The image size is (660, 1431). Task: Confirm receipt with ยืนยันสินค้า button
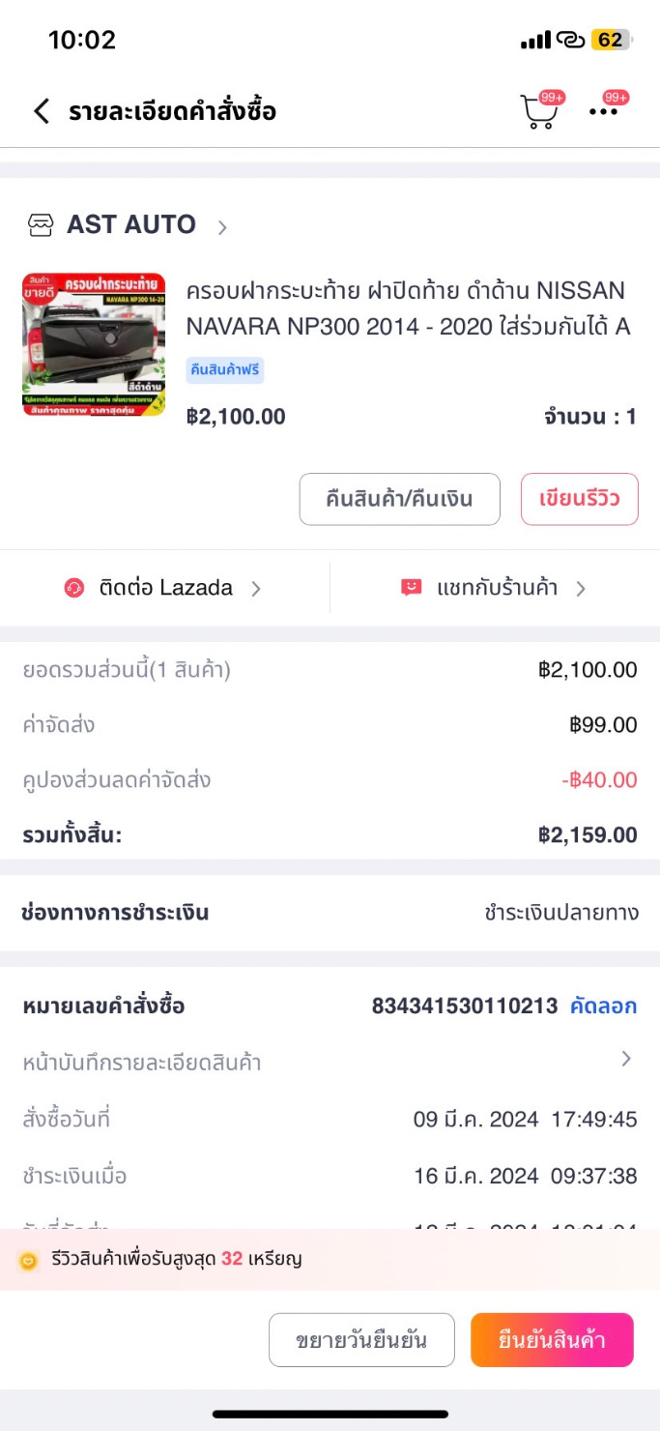552,1340
